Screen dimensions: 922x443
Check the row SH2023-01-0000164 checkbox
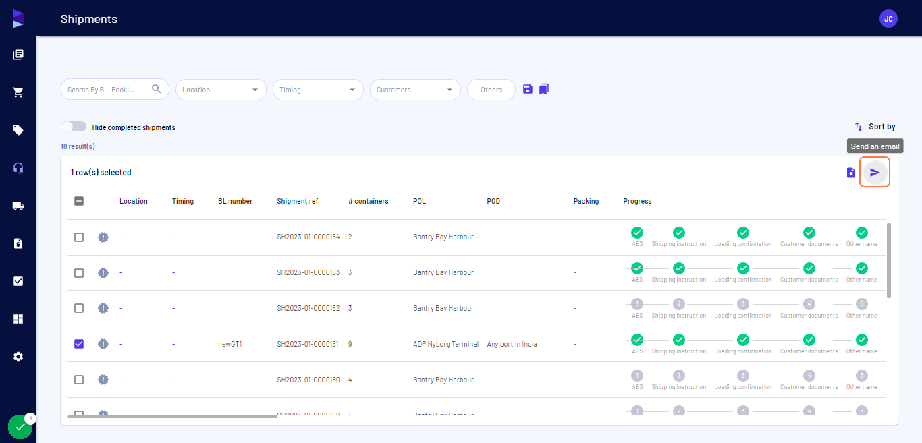coord(79,237)
